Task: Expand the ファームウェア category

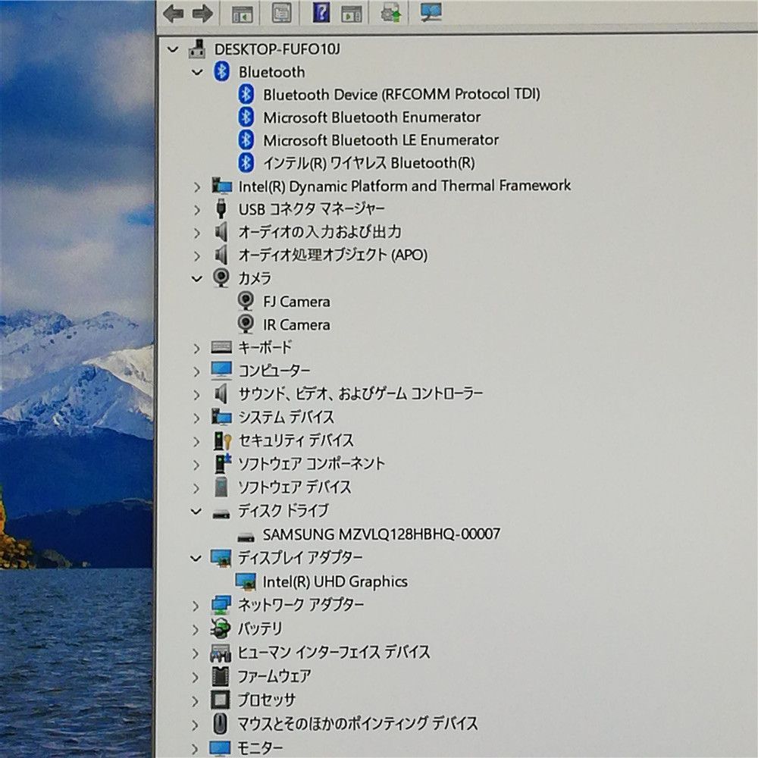Action: coord(196,677)
